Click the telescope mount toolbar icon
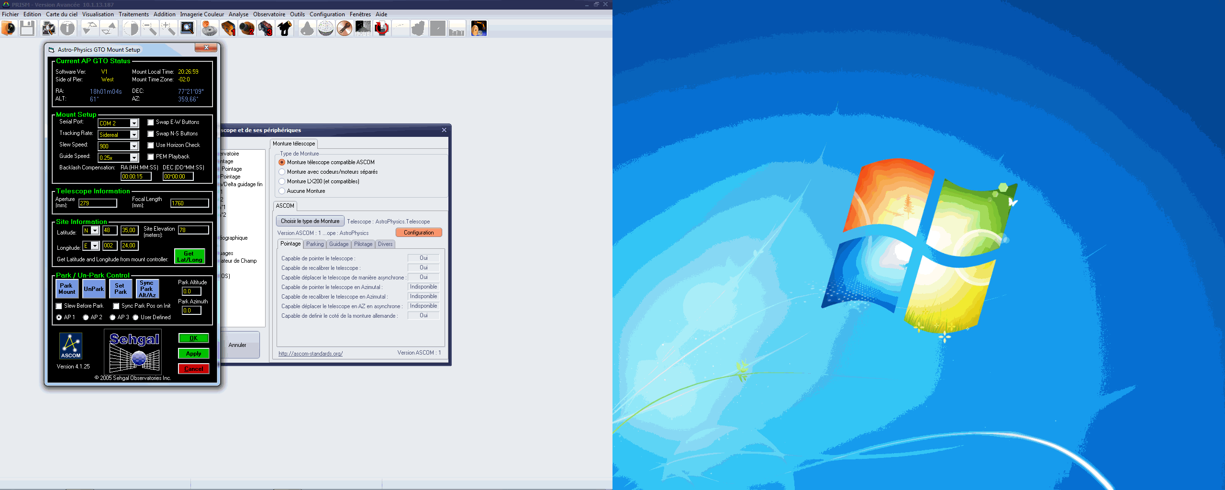This screenshot has height=490, width=1225. point(285,29)
